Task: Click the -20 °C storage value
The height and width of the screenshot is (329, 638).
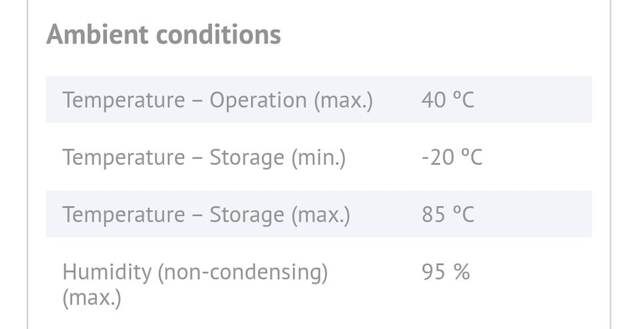Action: 452,158
